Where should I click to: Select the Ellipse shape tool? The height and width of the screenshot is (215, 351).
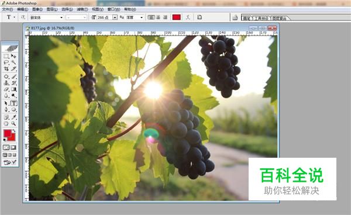coord(14,109)
